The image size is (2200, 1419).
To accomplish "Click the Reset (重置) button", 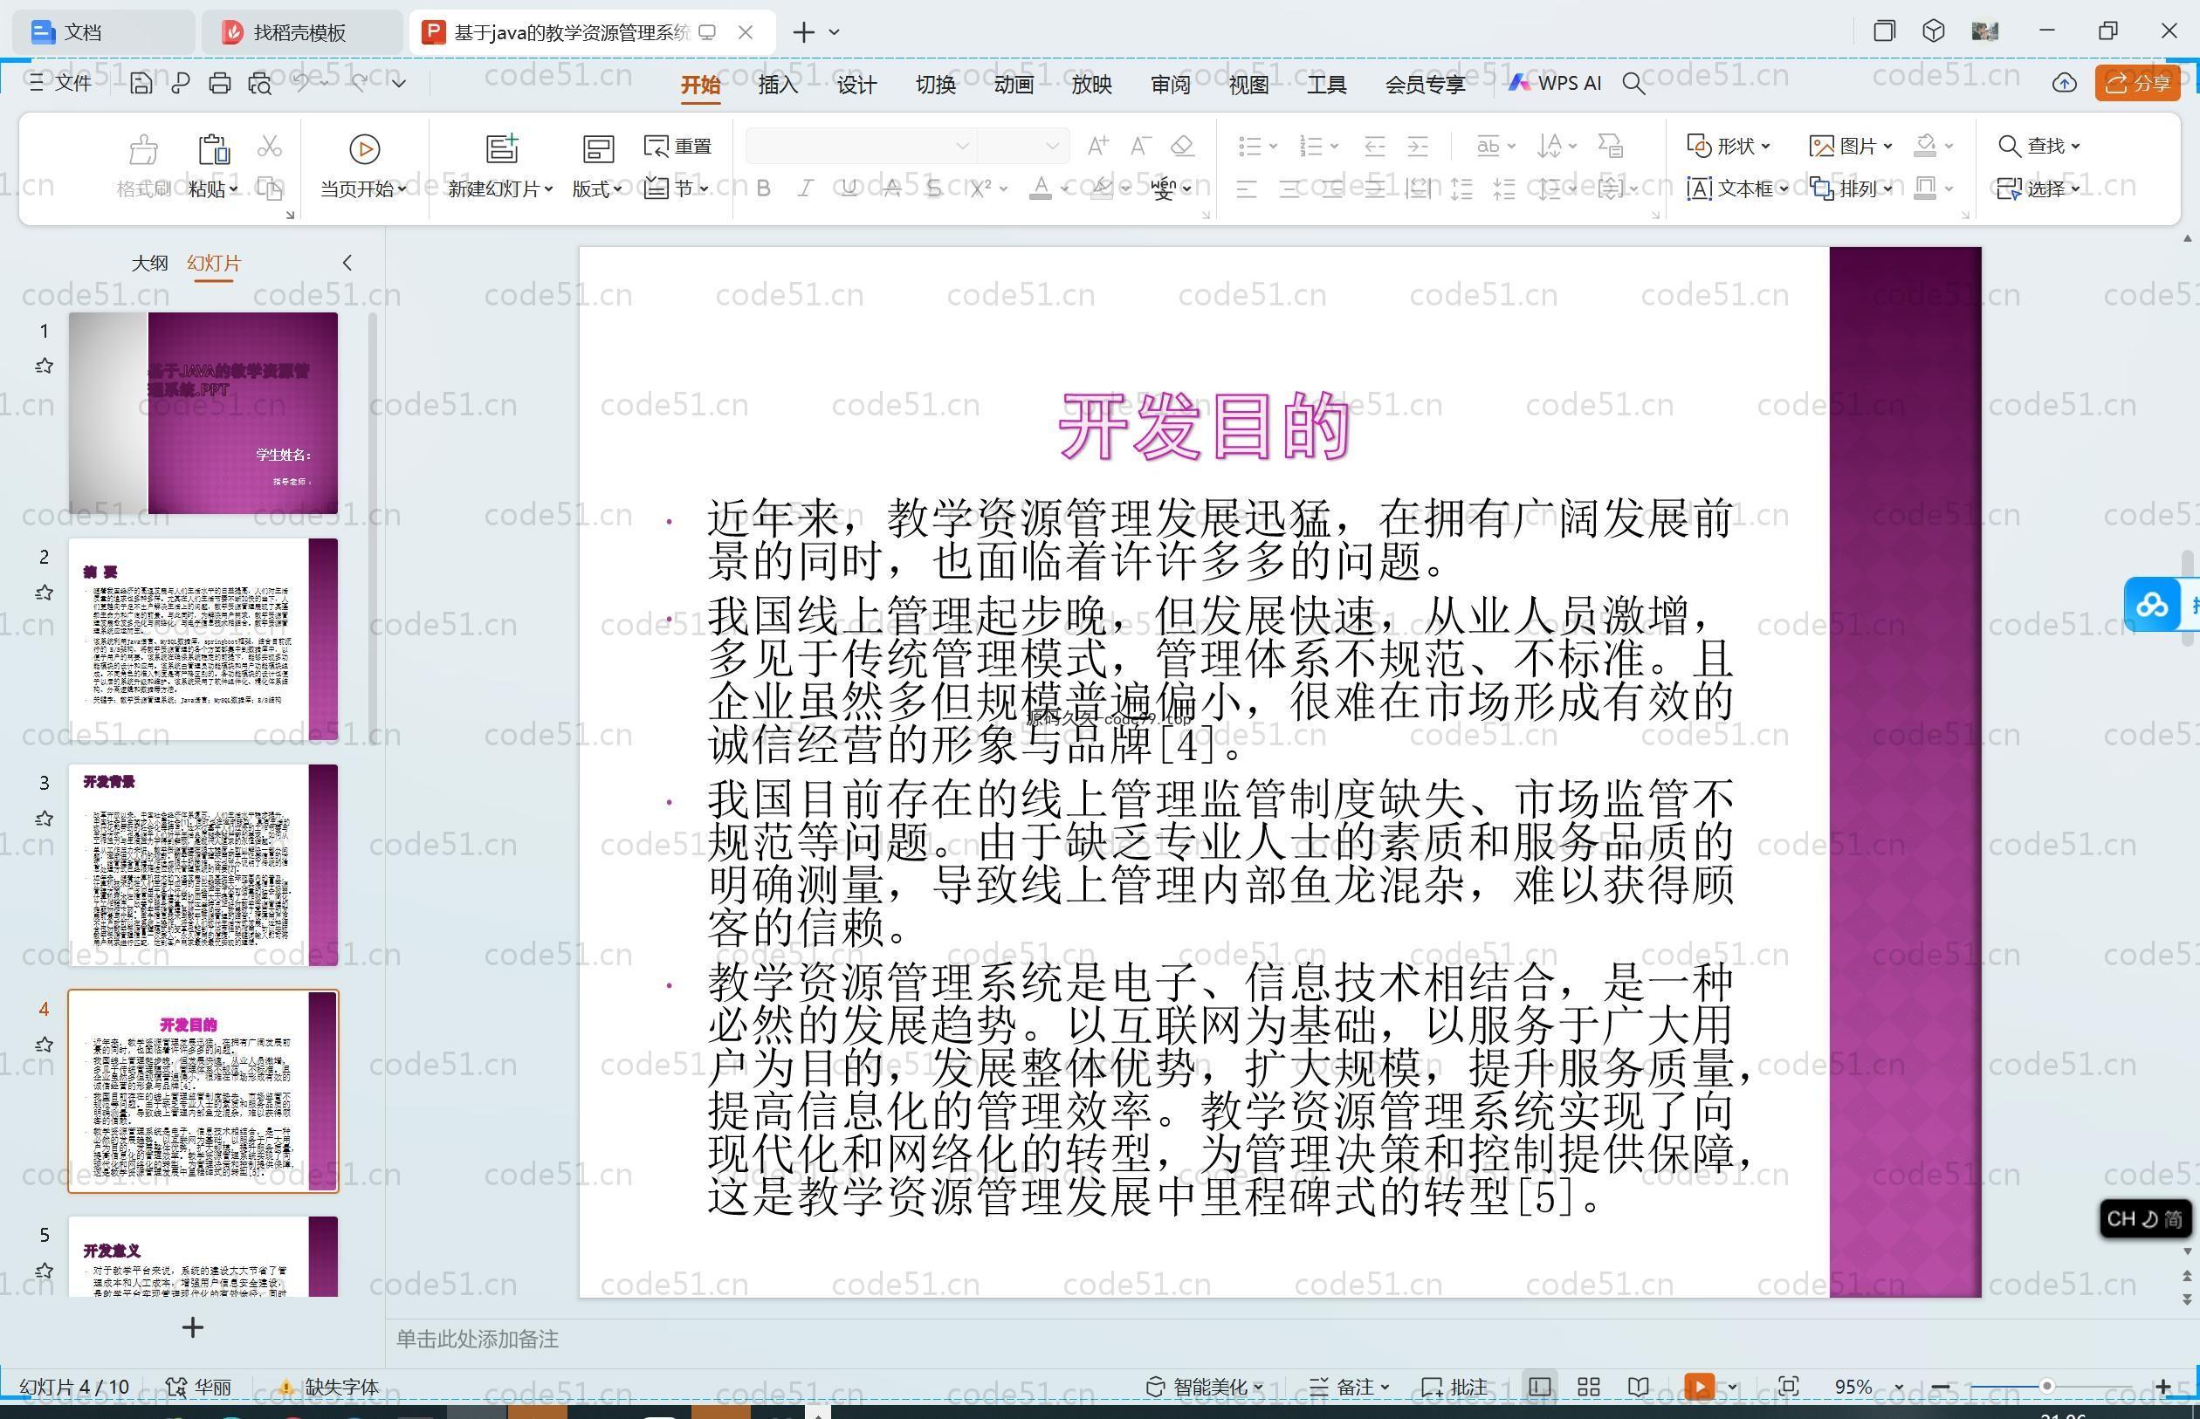I will click(678, 146).
